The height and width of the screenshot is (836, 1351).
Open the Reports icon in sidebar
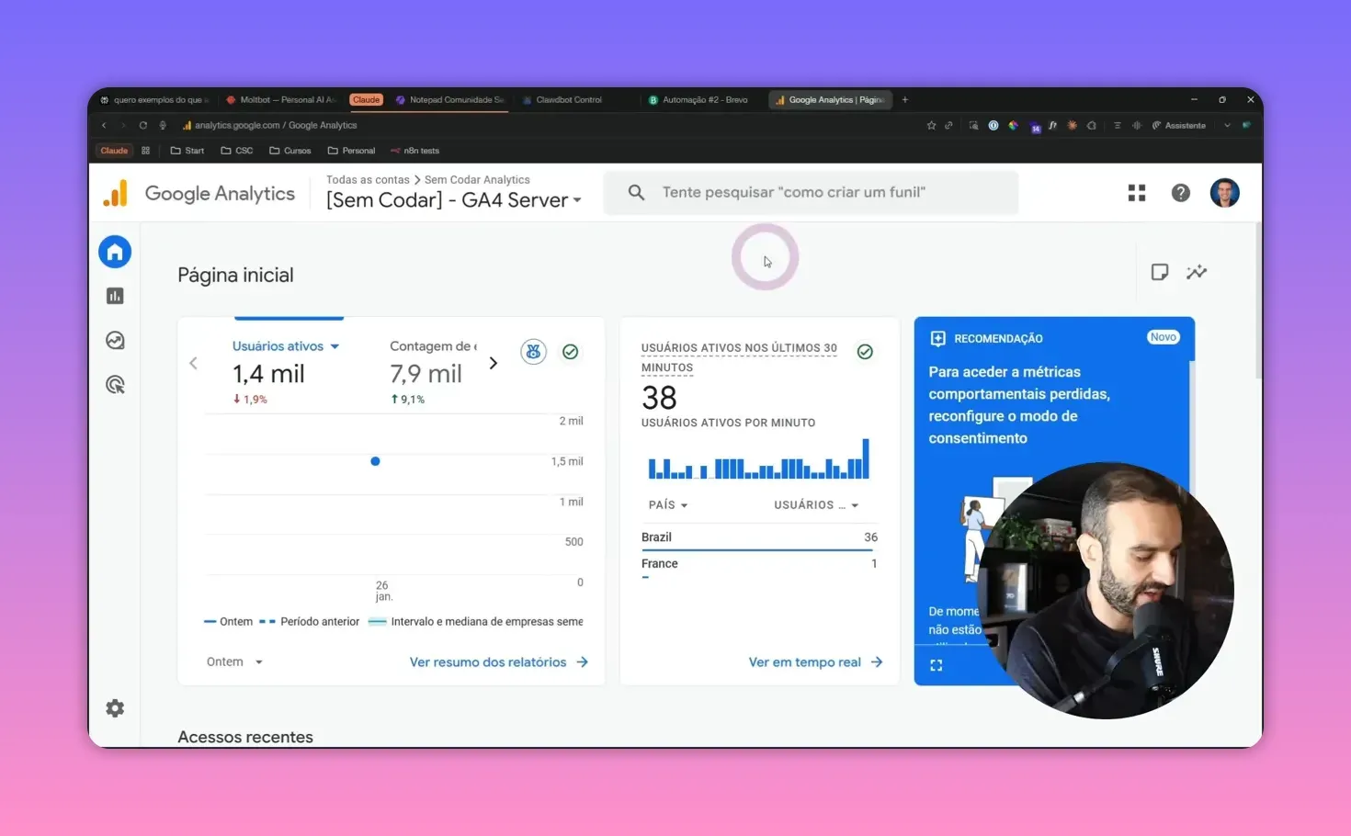click(115, 296)
